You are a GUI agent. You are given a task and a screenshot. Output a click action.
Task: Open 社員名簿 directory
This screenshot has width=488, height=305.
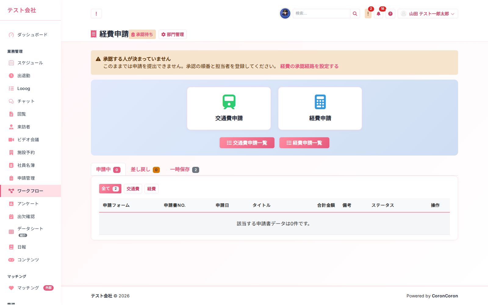[x=30, y=165]
